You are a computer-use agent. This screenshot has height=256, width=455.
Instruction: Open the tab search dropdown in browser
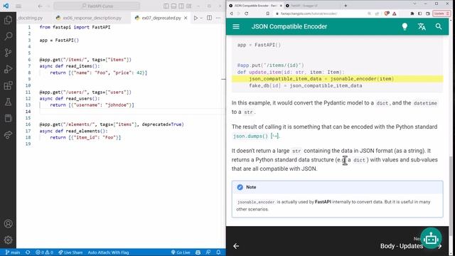point(414,4)
